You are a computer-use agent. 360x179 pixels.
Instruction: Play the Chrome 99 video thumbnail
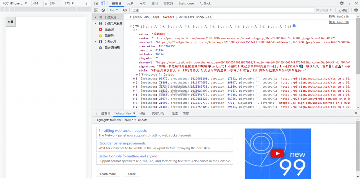[278, 153]
